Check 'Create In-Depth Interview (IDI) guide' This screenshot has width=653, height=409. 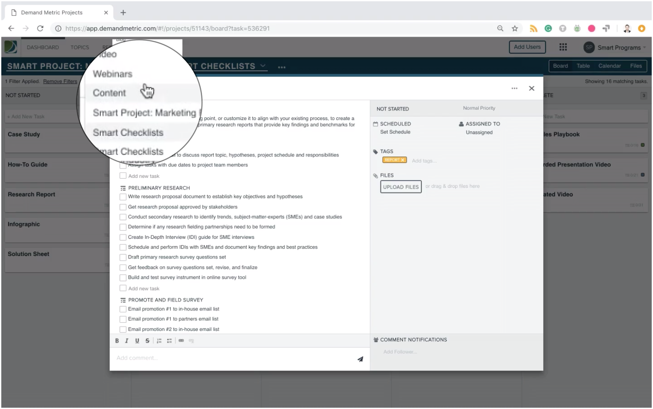pyautogui.click(x=123, y=237)
